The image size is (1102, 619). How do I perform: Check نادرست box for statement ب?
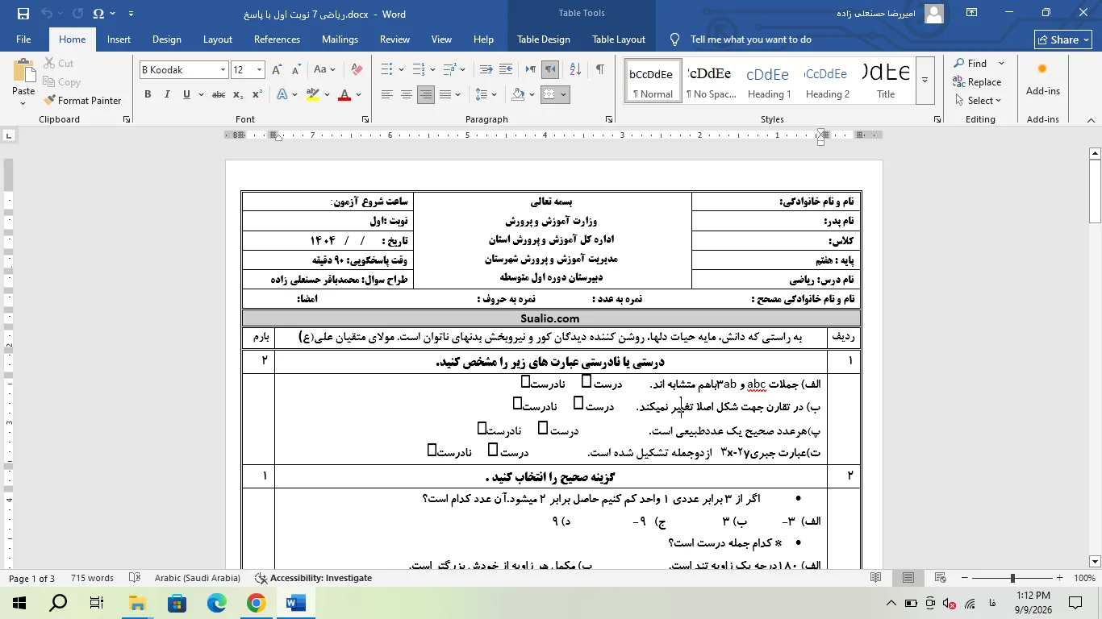518,403
